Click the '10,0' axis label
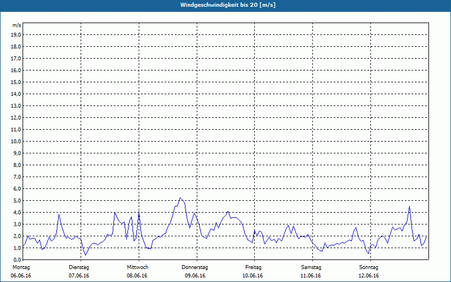The width and height of the screenshot is (451, 282). coord(16,142)
